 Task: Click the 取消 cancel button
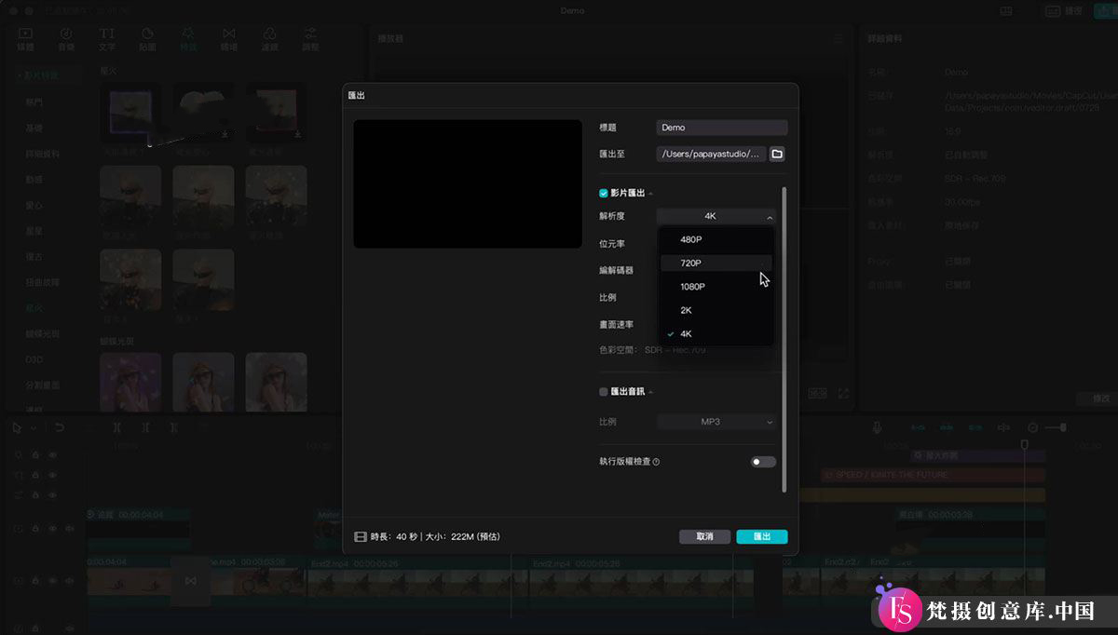pos(704,536)
